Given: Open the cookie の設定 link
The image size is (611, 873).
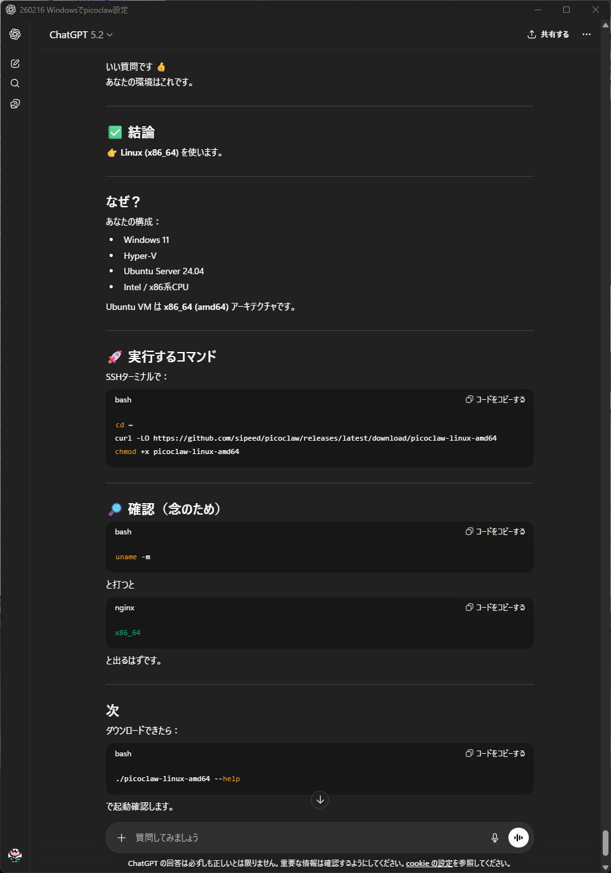Looking at the screenshot, I should (x=429, y=863).
